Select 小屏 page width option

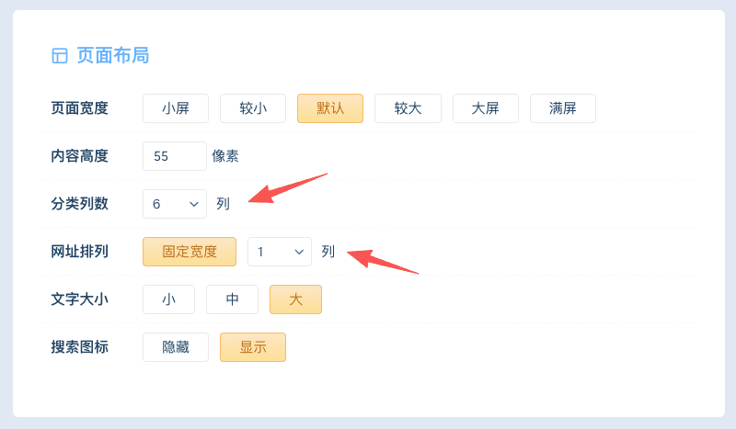click(176, 108)
